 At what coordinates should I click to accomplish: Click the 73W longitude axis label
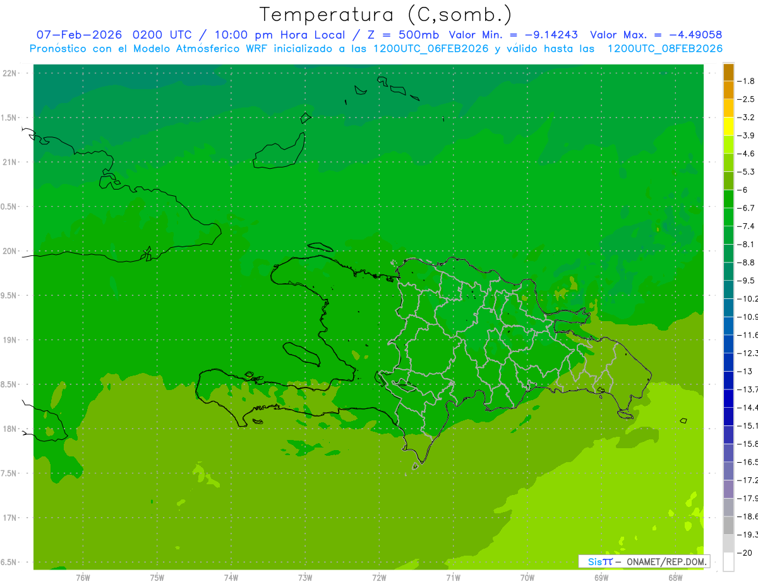305,578
